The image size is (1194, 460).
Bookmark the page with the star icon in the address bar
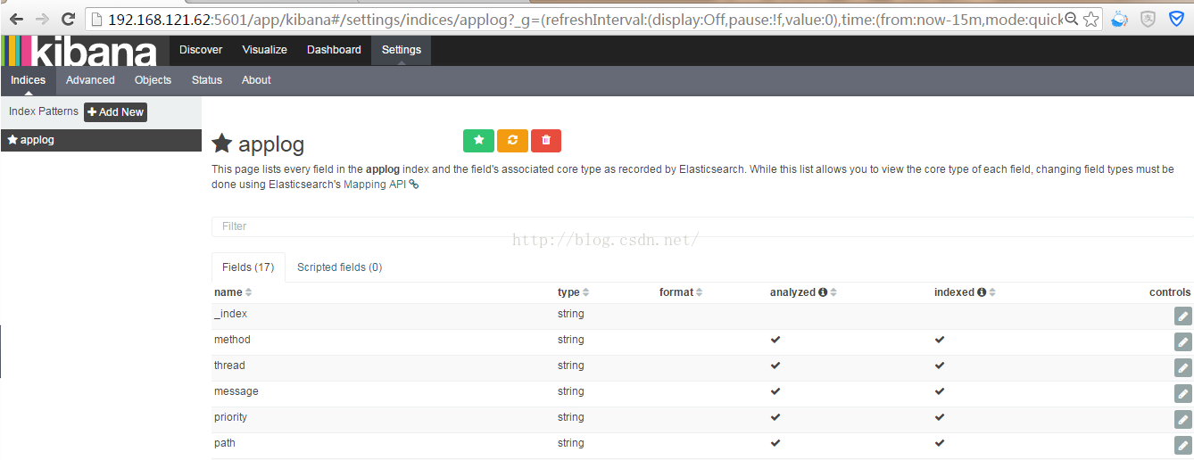pyautogui.click(x=1090, y=19)
